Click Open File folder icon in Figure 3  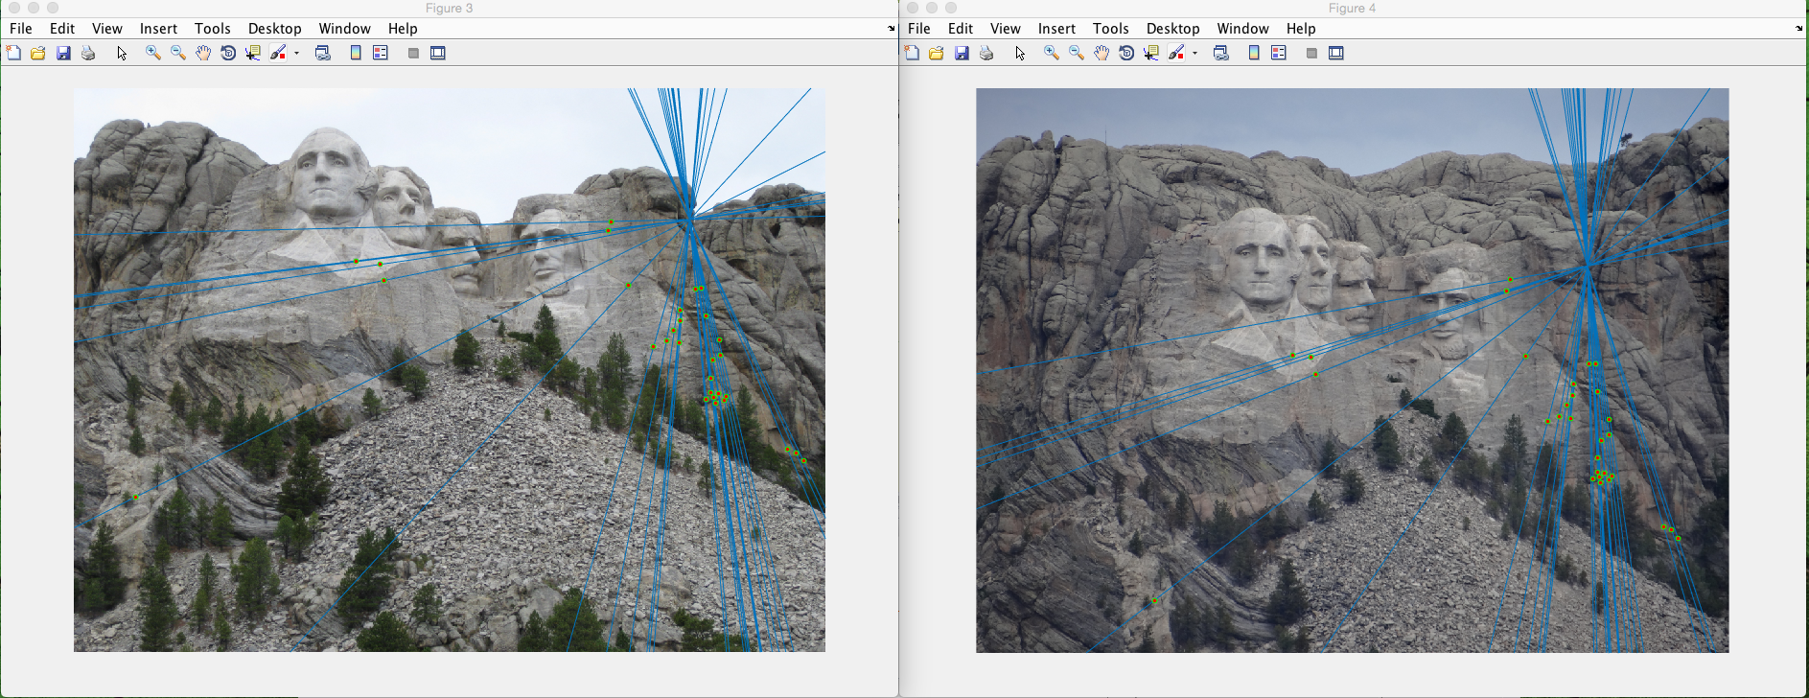[x=38, y=53]
